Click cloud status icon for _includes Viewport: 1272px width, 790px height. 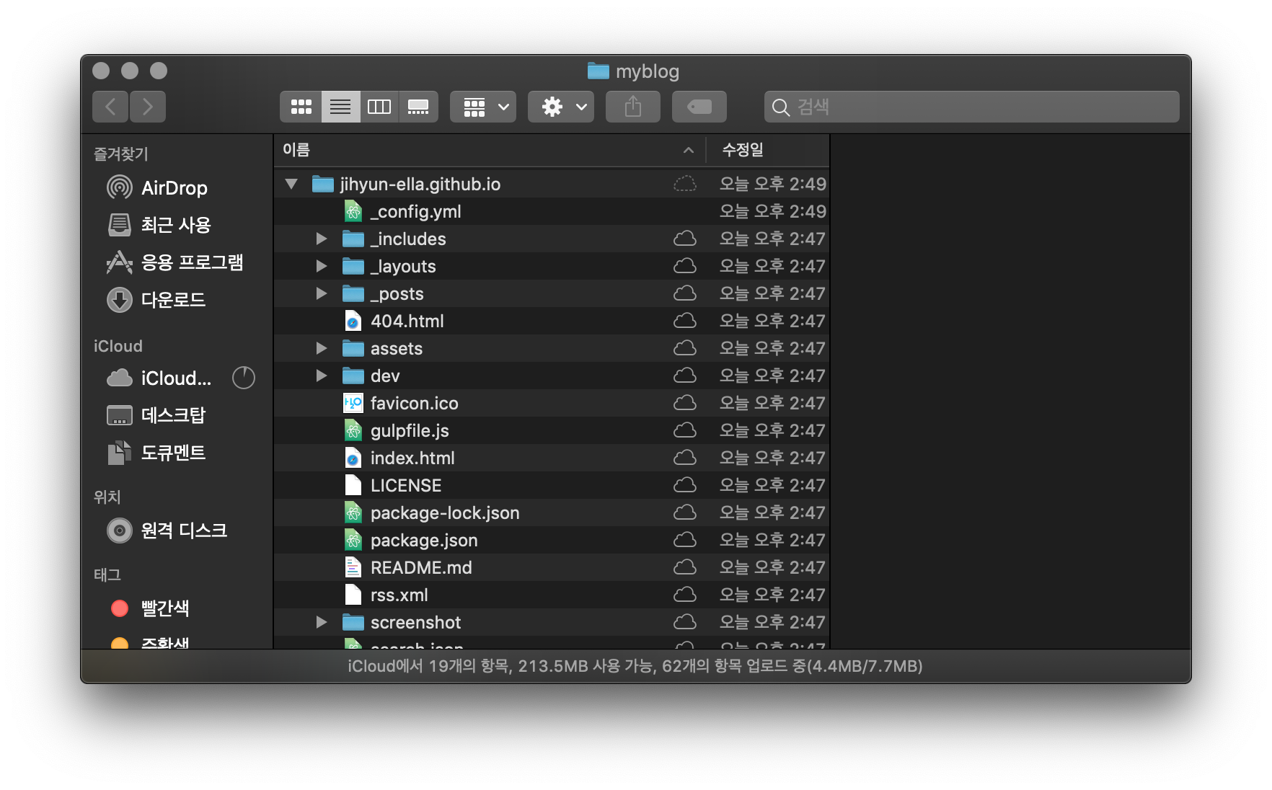click(685, 239)
